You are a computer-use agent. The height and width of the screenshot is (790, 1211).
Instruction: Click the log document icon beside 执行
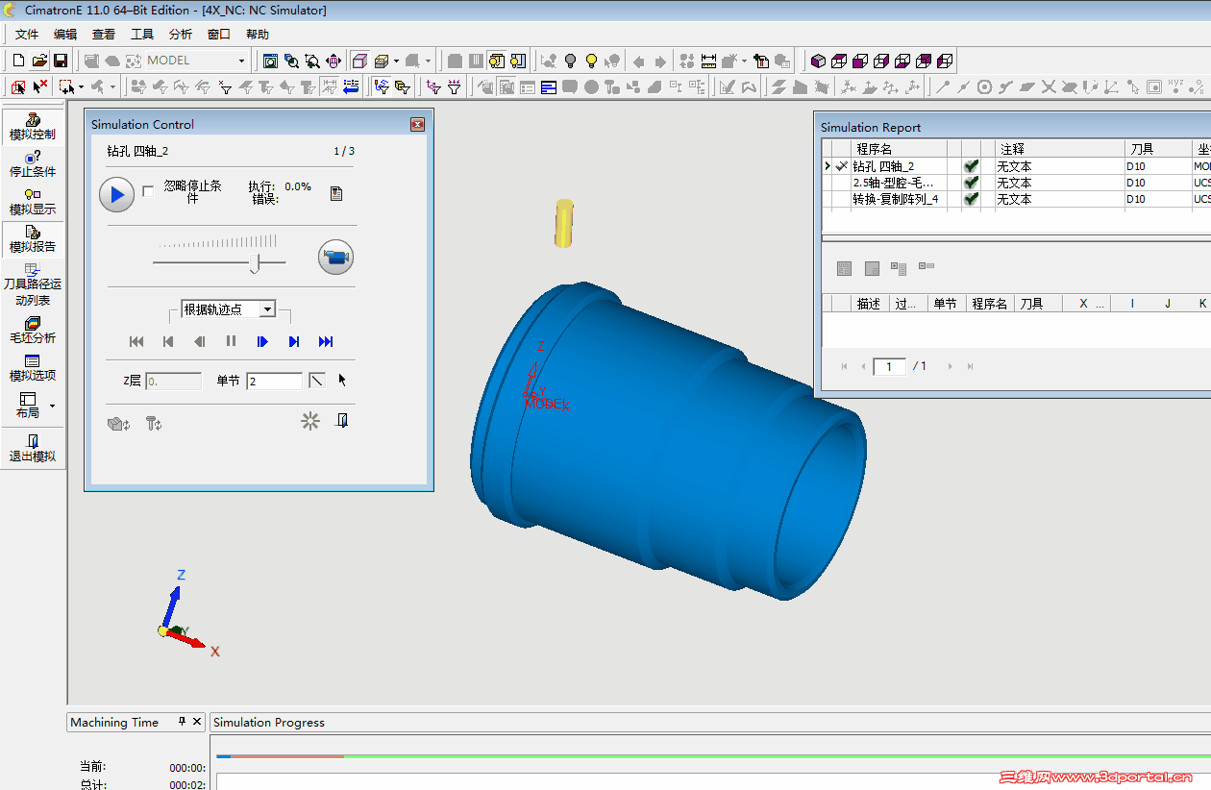click(x=336, y=193)
